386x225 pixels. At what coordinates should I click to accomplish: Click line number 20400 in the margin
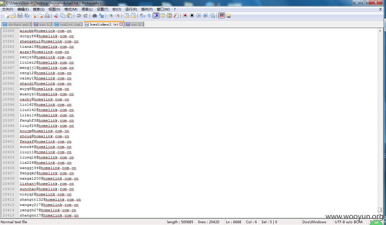pyautogui.click(x=9, y=136)
